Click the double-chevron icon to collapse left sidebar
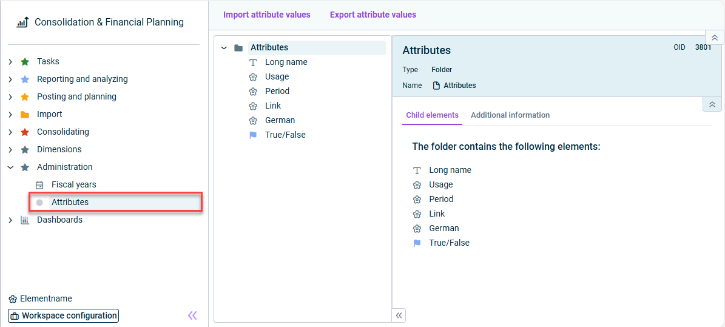The height and width of the screenshot is (327, 725). (192, 315)
